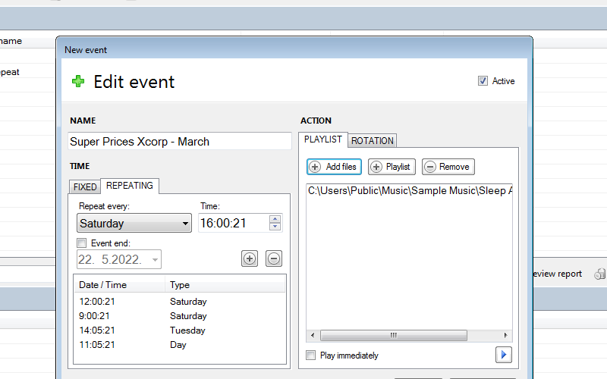Screen dimensions: 607x379
Task: Click the Type column header
Action: 225,285
